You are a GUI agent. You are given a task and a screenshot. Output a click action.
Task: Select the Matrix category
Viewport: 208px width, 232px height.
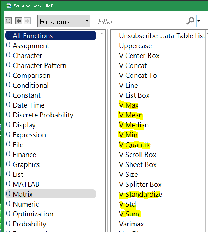50,194
